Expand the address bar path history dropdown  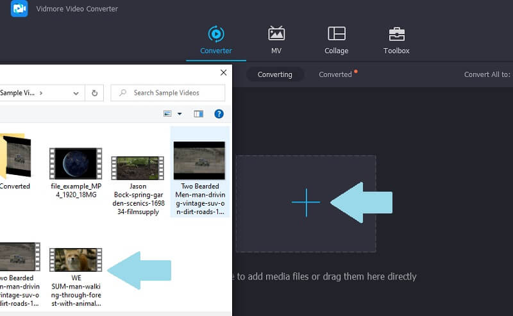(77, 93)
